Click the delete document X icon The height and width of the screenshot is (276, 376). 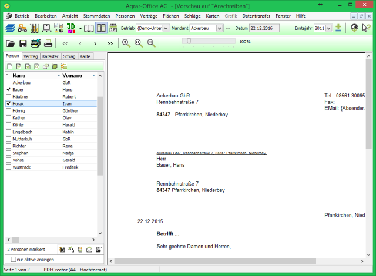(x=28, y=66)
